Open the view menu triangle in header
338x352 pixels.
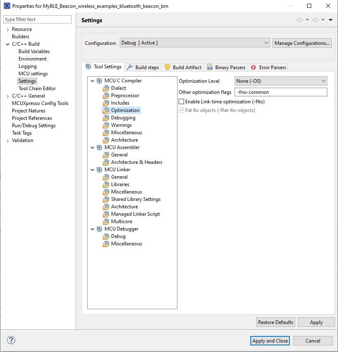(x=331, y=20)
